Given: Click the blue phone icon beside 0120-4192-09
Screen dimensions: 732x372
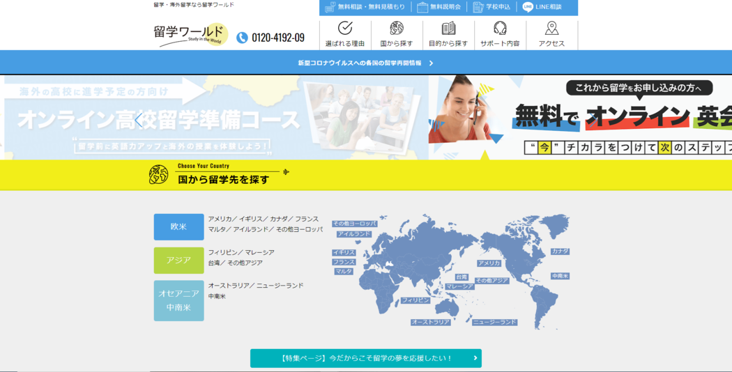Looking at the screenshot, I should pos(242,38).
